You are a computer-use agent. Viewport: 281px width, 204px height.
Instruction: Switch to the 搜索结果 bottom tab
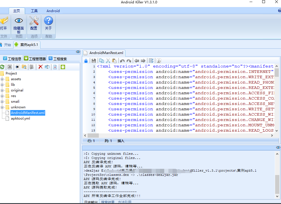point(108,202)
